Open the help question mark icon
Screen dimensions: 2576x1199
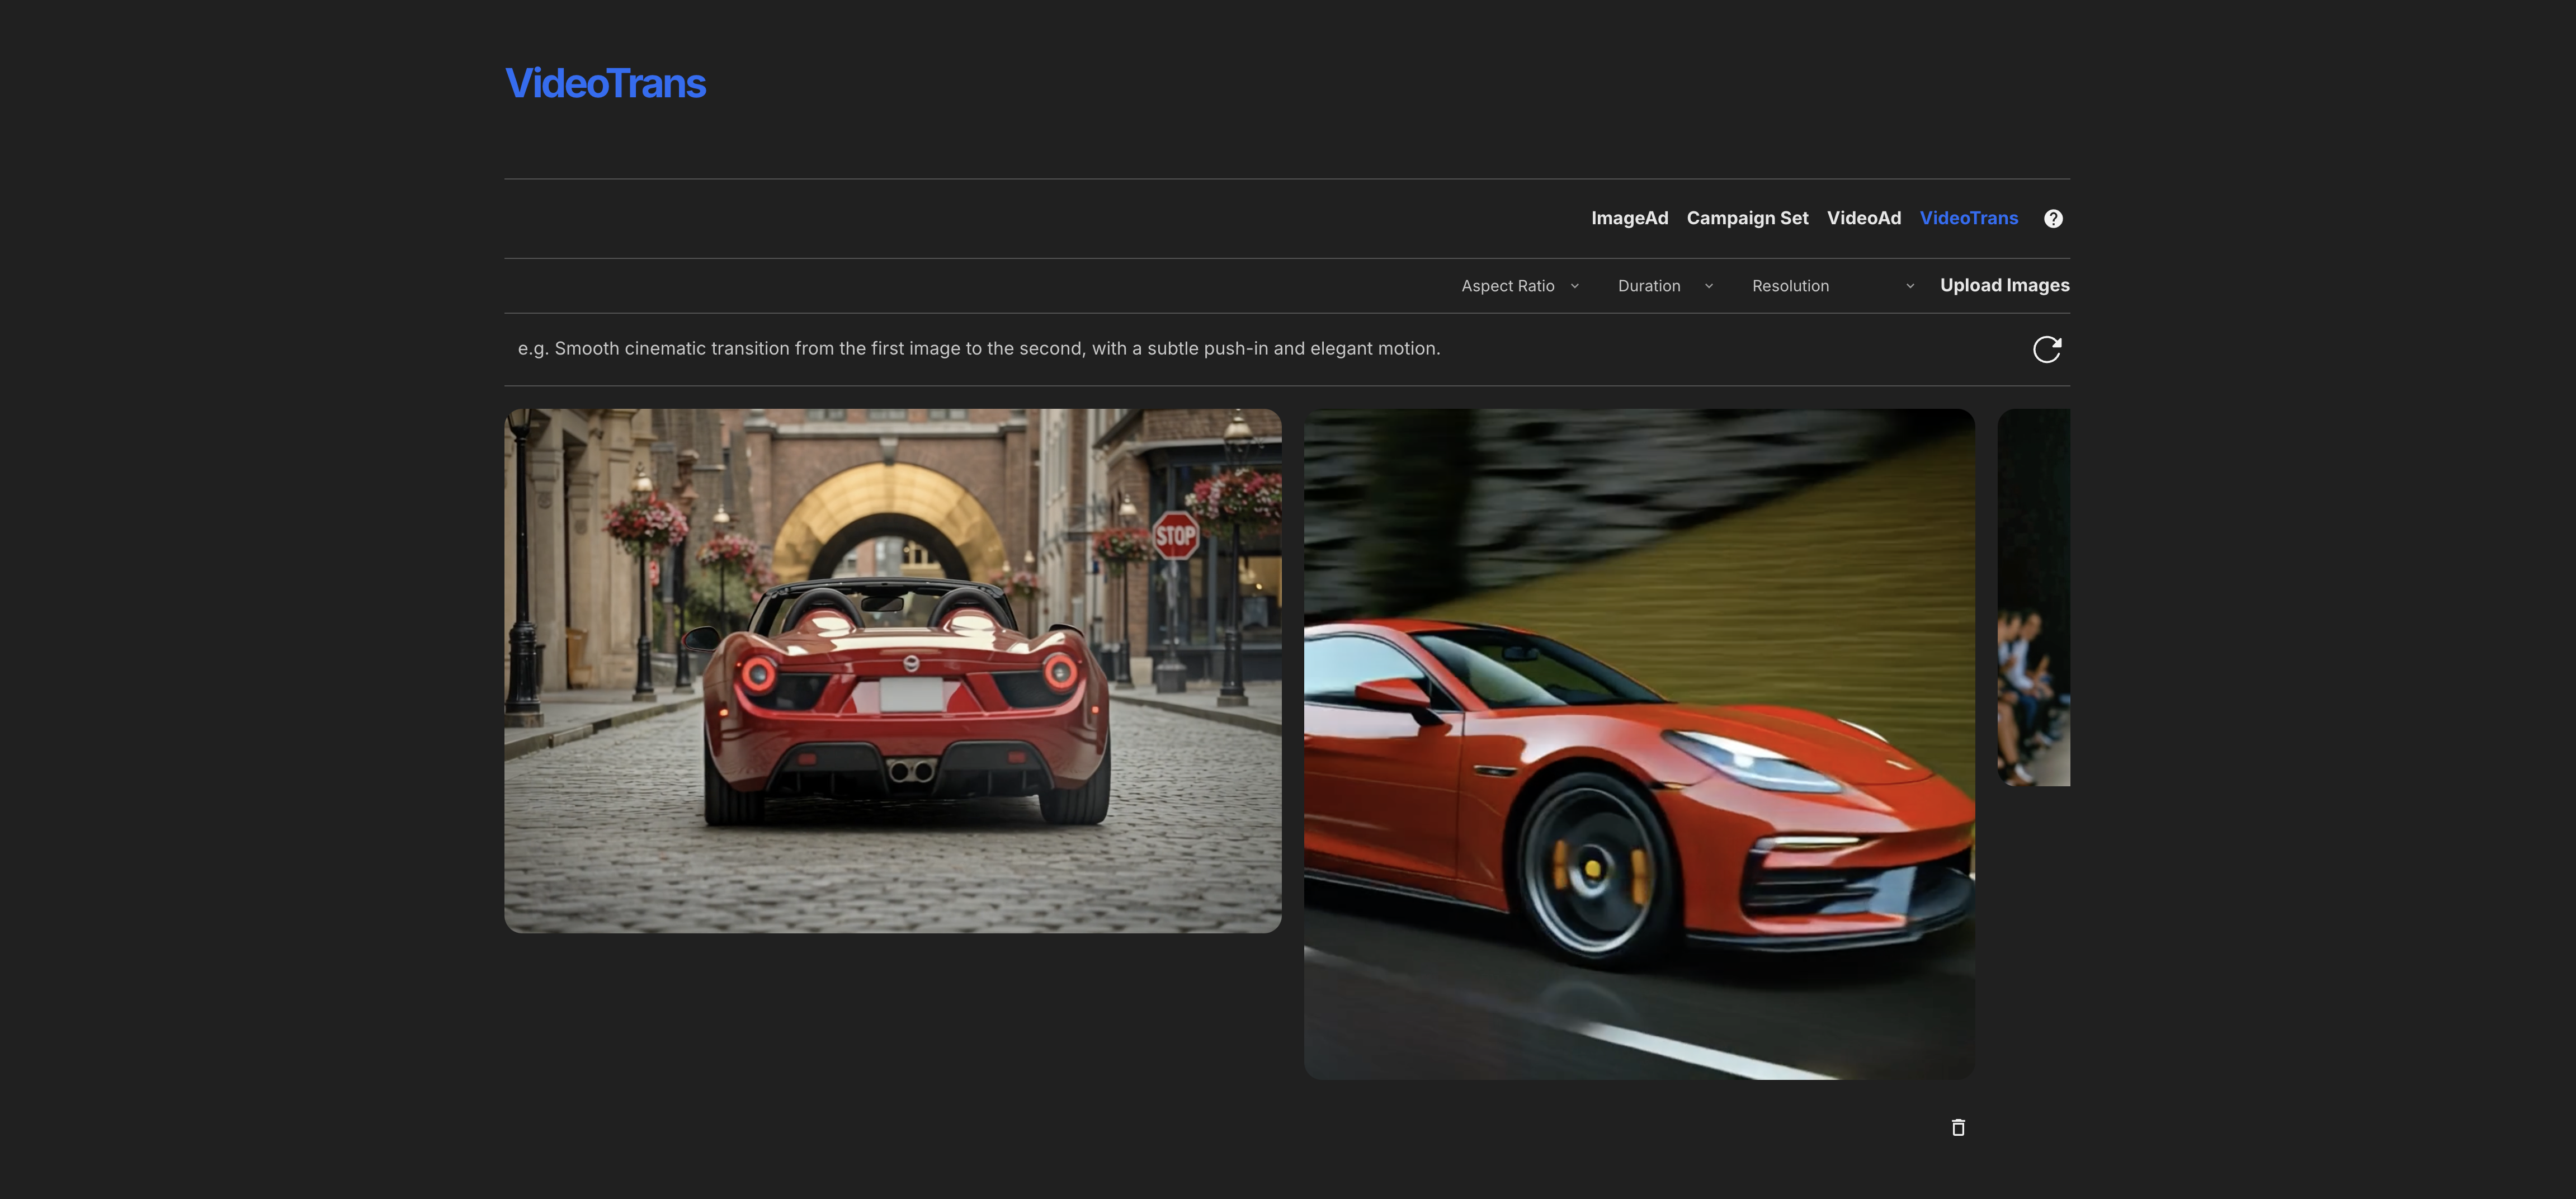pyautogui.click(x=2053, y=217)
